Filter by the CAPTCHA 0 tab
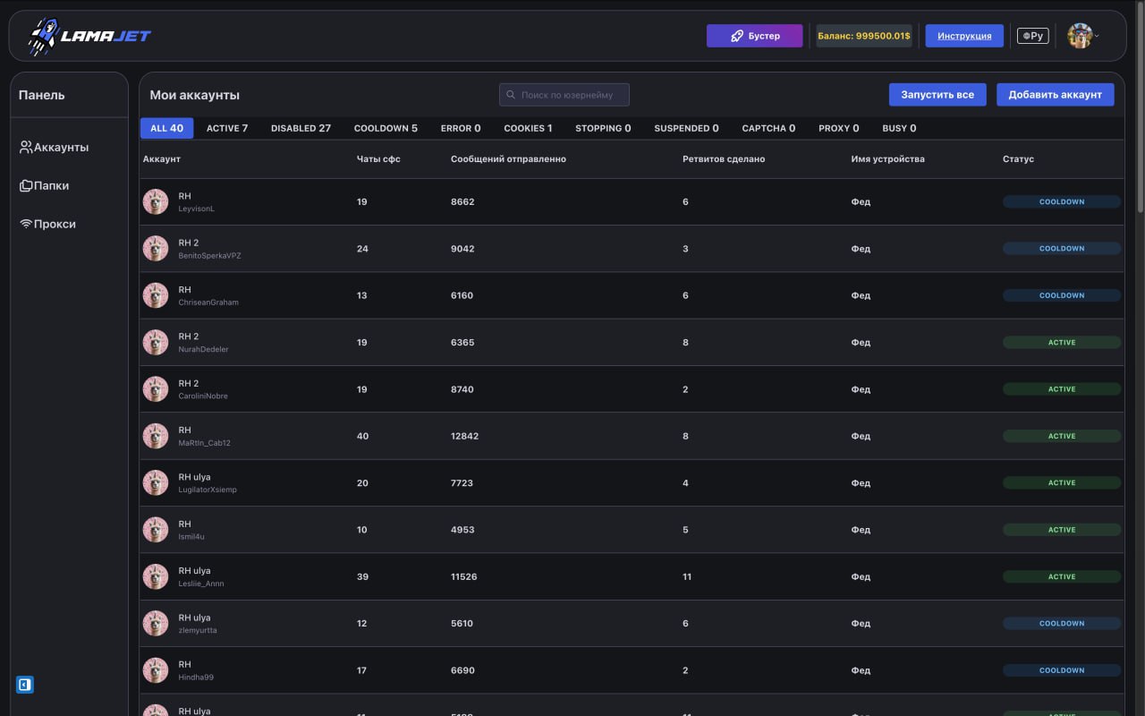 click(x=768, y=128)
